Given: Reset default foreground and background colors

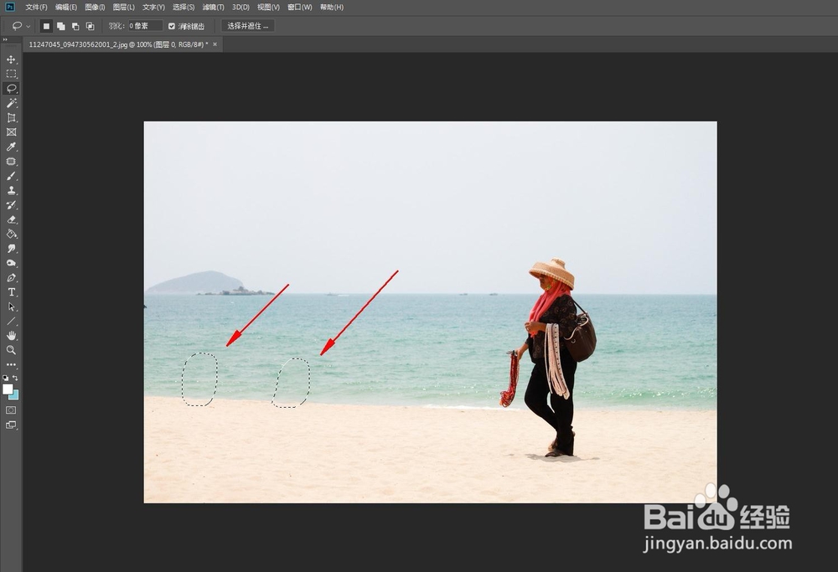Looking at the screenshot, I should pyautogui.click(x=5, y=378).
